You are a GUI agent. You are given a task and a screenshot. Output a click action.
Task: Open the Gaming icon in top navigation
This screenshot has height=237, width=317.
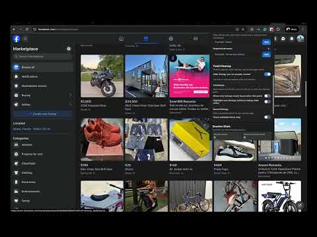[x=195, y=39]
